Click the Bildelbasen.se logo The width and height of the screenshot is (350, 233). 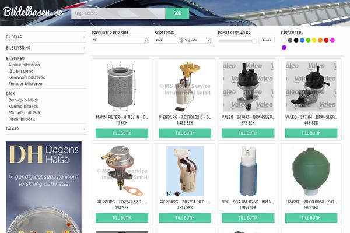tap(33, 12)
